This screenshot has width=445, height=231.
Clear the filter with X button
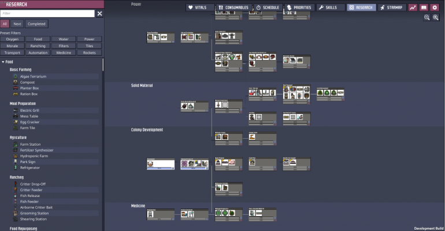(99, 13)
